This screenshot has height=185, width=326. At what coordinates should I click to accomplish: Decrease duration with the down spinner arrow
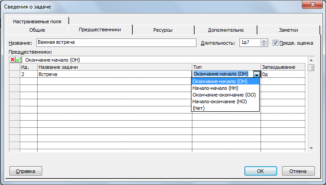pyautogui.click(x=264, y=45)
